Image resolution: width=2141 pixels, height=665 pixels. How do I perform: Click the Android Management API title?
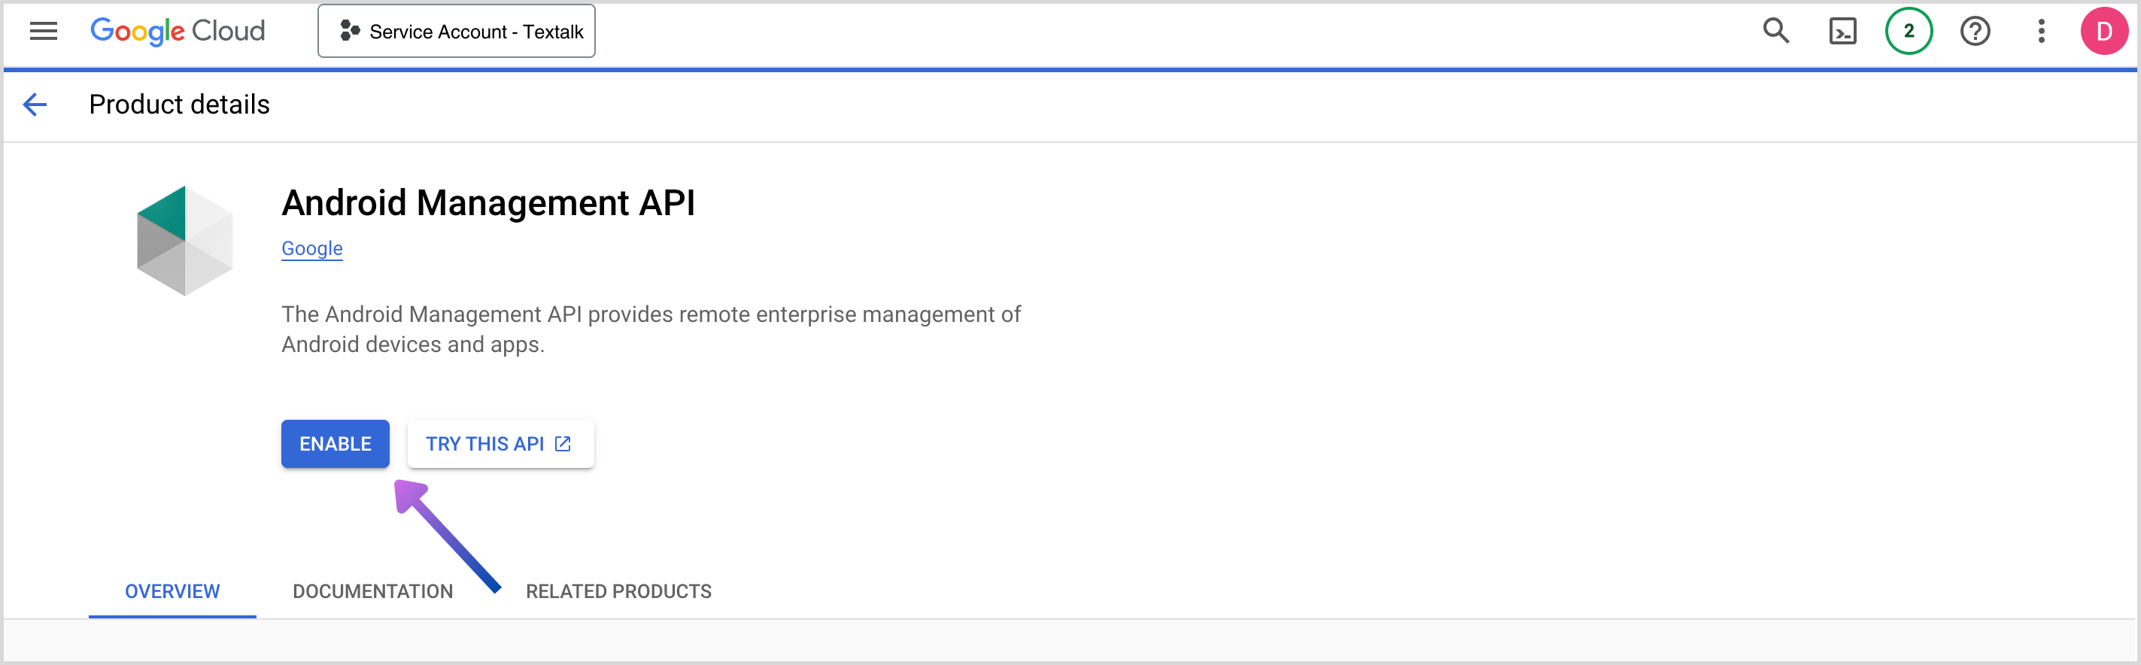[x=488, y=203]
